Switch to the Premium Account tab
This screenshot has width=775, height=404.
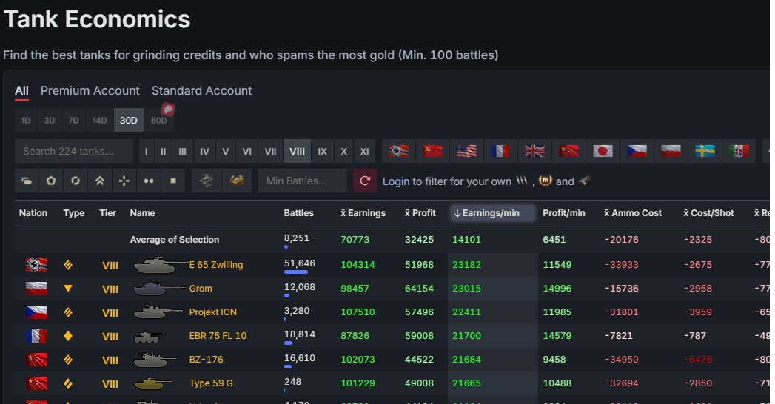90,90
